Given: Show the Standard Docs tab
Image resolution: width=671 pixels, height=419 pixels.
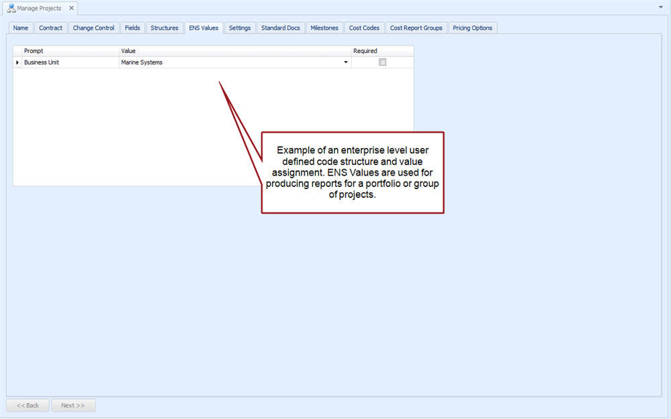Looking at the screenshot, I should [x=281, y=28].
